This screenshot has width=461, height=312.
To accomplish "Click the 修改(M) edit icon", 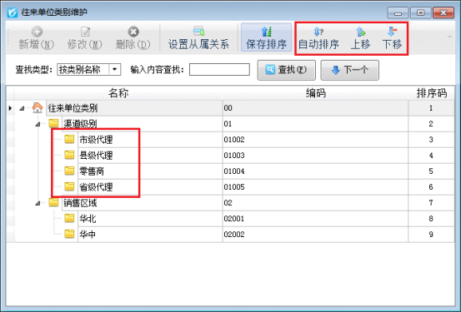I will coord(85,32).
